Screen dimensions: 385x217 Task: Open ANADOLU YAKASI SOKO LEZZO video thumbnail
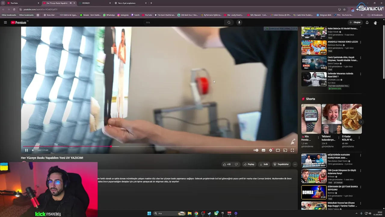[x=314, y=47]
